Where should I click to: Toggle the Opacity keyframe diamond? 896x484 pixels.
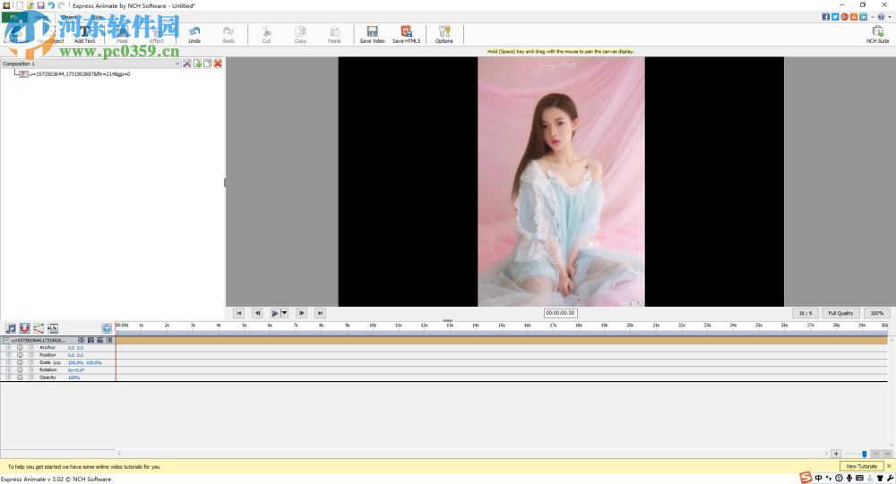pyautogui.click(x=20, y=378)
